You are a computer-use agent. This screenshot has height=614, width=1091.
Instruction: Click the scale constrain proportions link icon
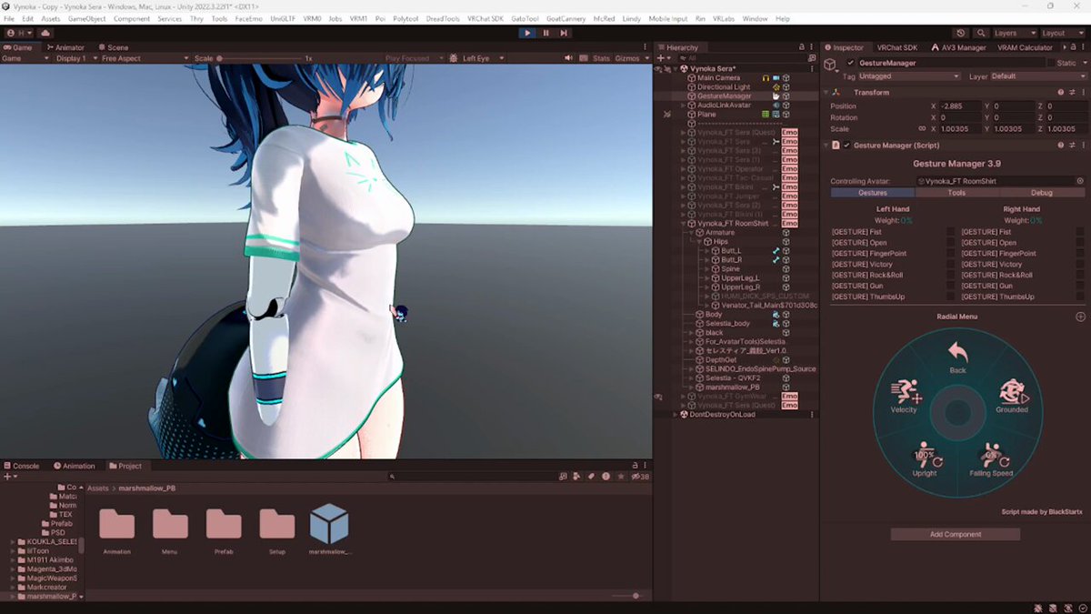[x=922, y=129]
